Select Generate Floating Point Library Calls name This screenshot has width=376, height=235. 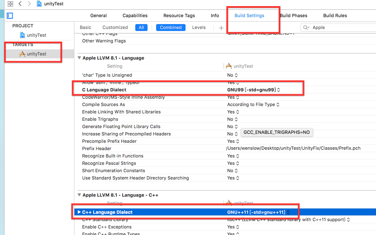(x=121, y=126)
